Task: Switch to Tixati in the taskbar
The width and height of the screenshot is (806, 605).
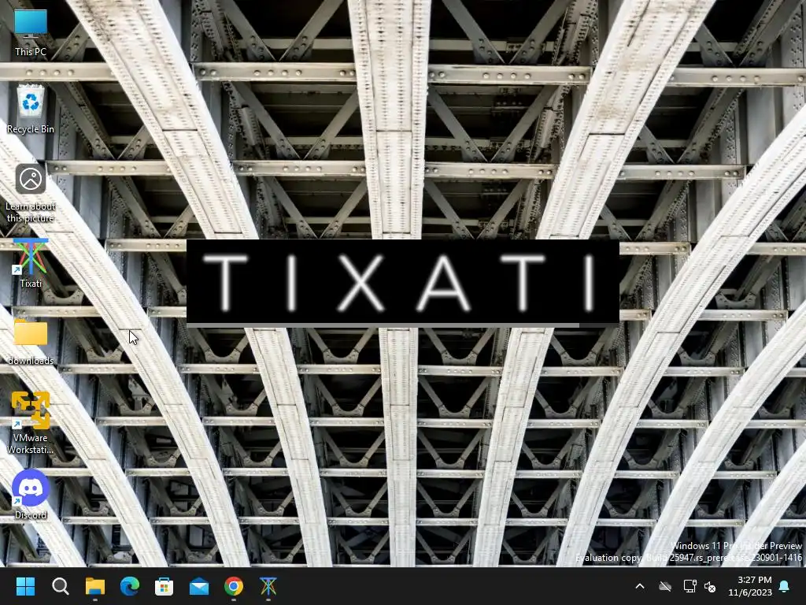Action: tap(268, 586)
